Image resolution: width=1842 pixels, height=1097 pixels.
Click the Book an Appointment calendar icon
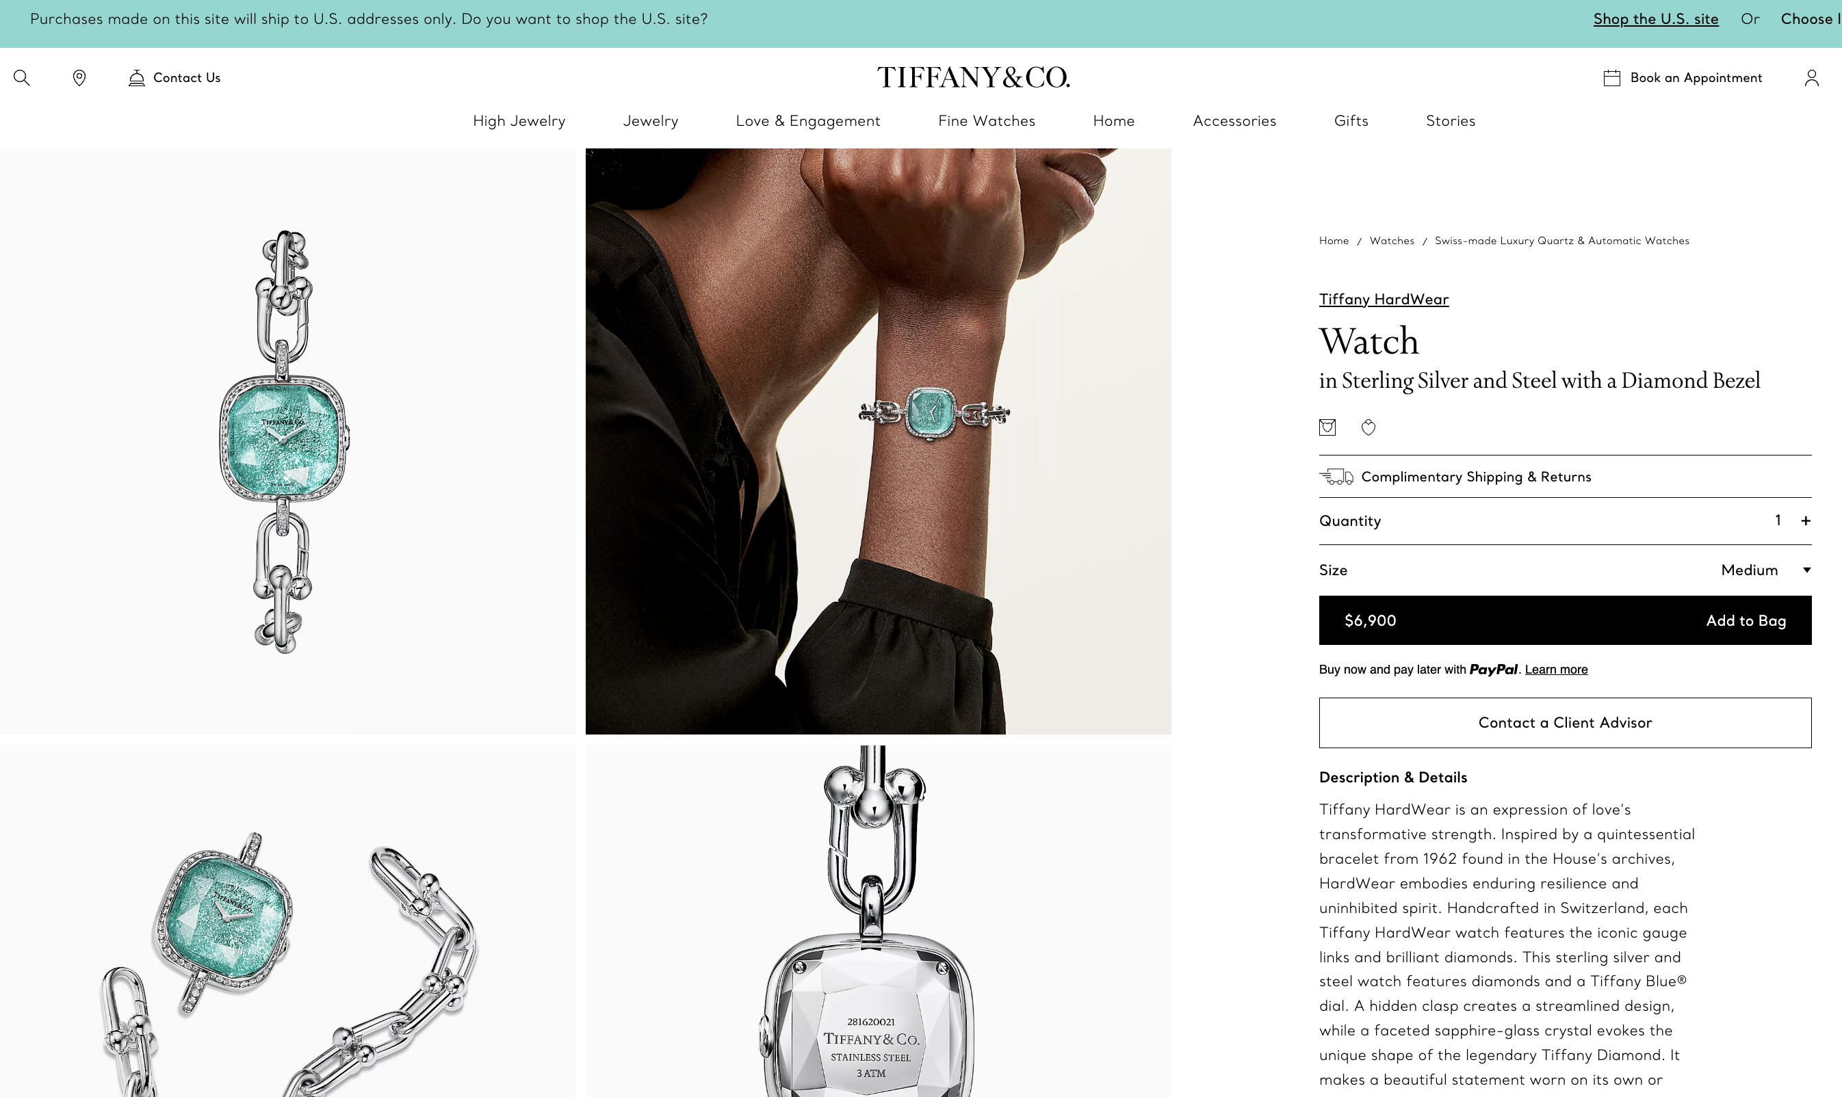coord(1611,77)
